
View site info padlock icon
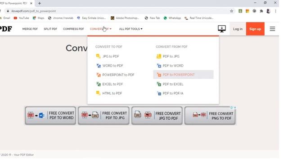8,11
